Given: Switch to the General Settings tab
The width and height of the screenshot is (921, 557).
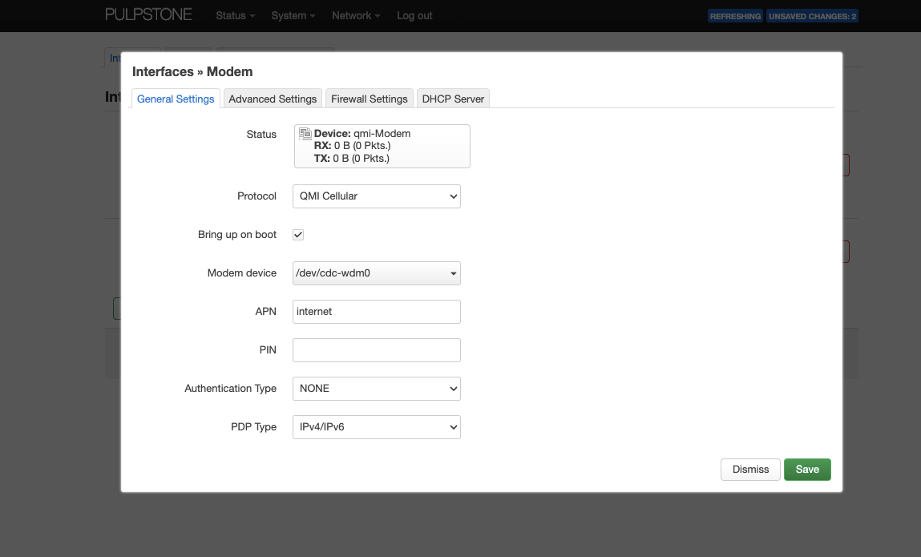Looking at the screenshot, I should (x=176, y=99).
